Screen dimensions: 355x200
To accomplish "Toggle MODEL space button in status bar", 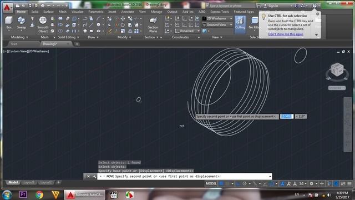I will [211, 183].
